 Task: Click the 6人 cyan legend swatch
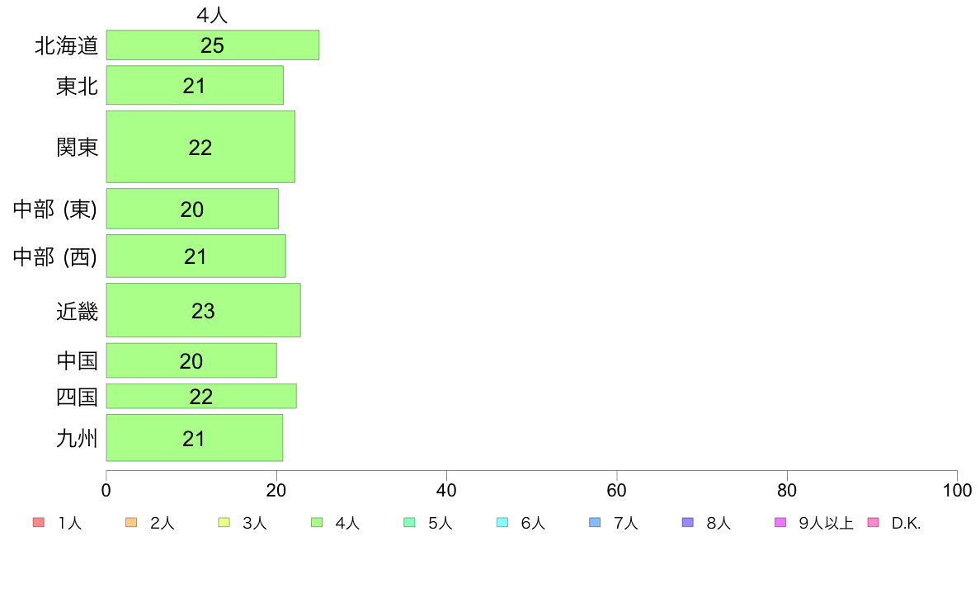pyautogui.click(x=502, y=523)
